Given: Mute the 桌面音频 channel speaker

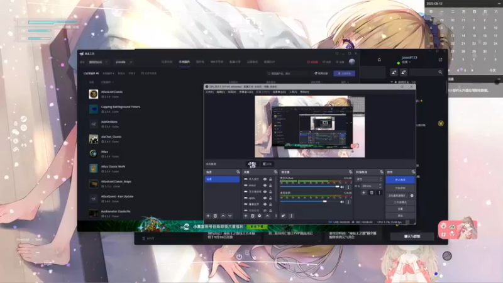Looking at the screenshot, I should [x=342, y=202].
